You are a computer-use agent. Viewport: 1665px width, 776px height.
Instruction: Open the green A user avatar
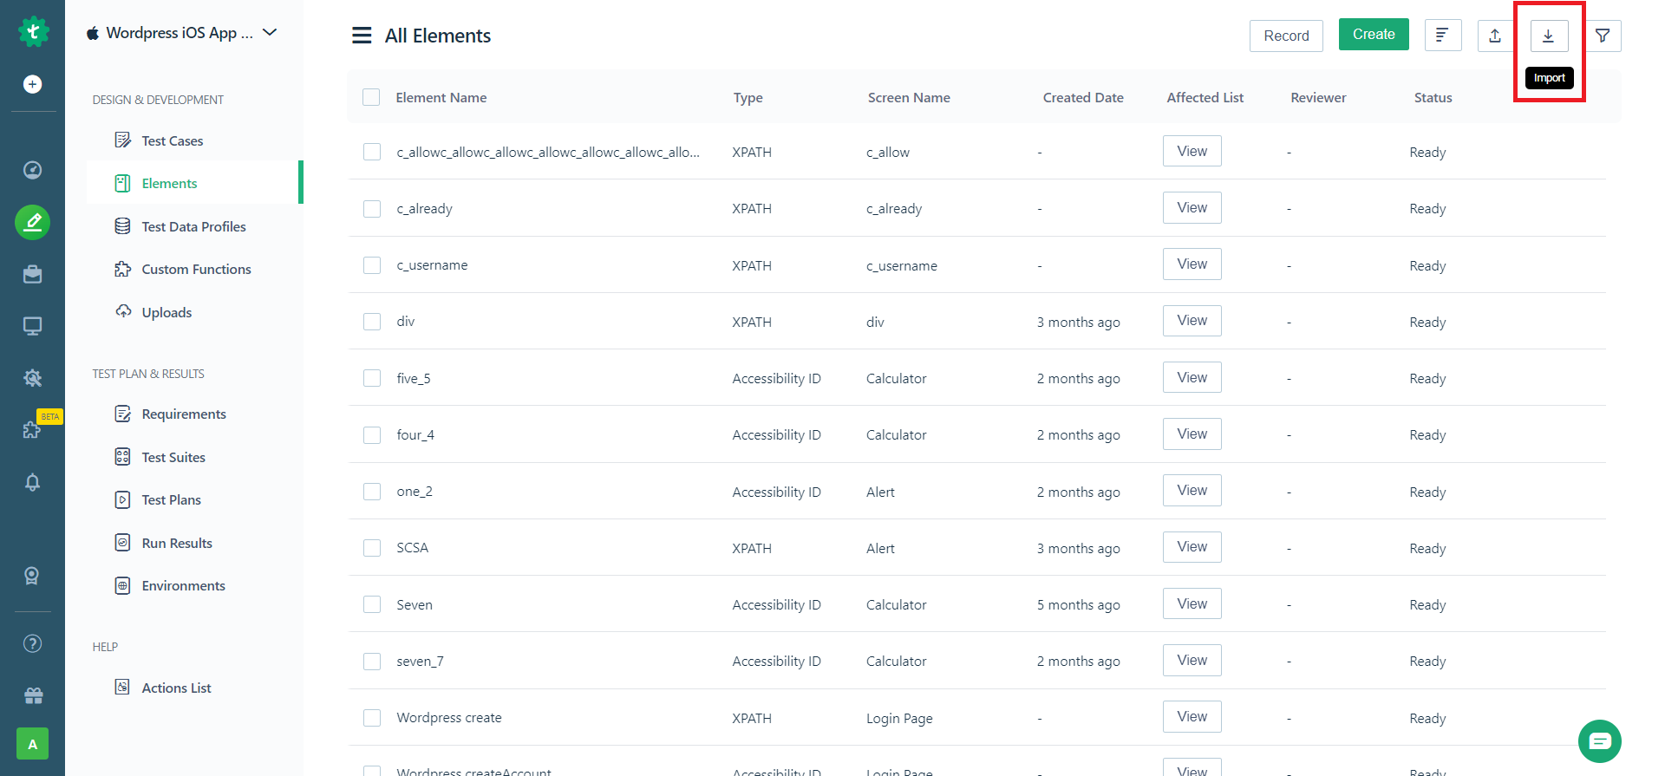[x=32, y=744]
